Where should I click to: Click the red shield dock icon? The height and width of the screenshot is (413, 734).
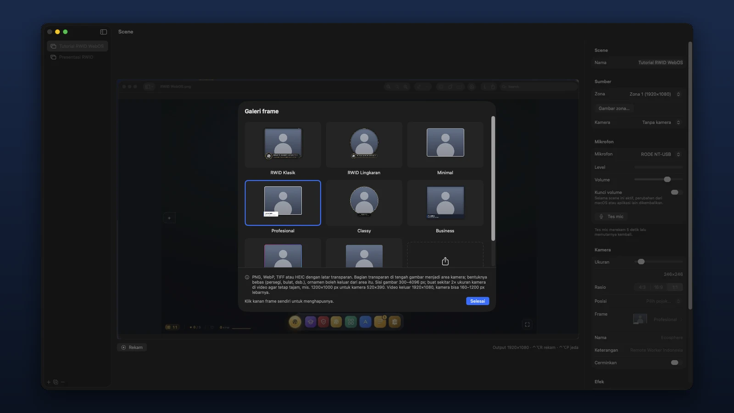click(x=323, y=322)
